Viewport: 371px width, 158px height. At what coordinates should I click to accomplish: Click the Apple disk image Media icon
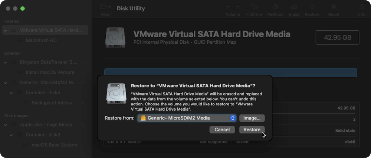tap(14, 125)
